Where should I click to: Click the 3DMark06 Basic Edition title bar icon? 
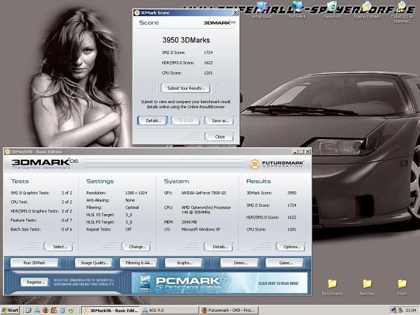(8, 152)
